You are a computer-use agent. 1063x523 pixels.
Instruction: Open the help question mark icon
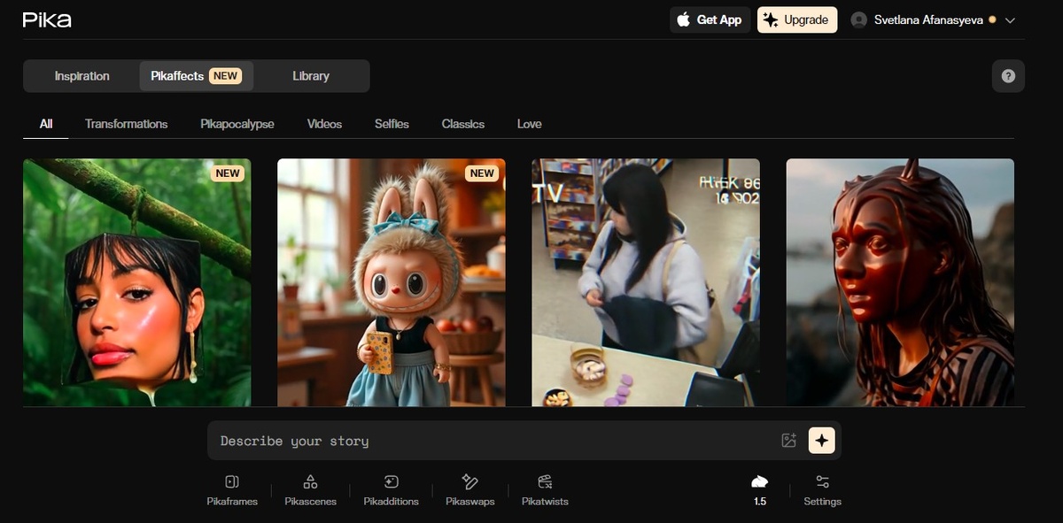click(x=1008, y=76)
